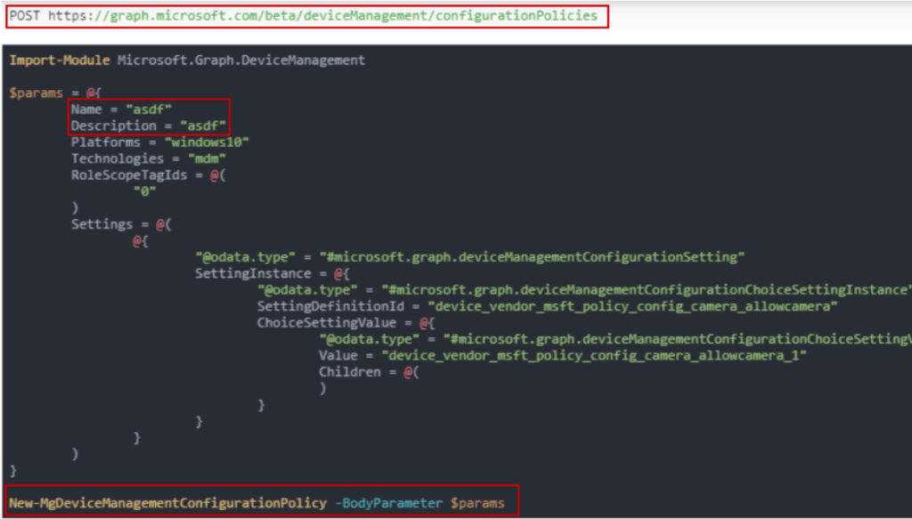
Task: Select the "windows10" Platforms value
Action: click(x=211, y=142)
